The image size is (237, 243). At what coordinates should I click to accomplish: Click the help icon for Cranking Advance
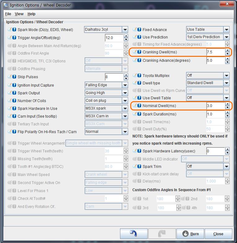pyautogui.click(x=139, y=60)
